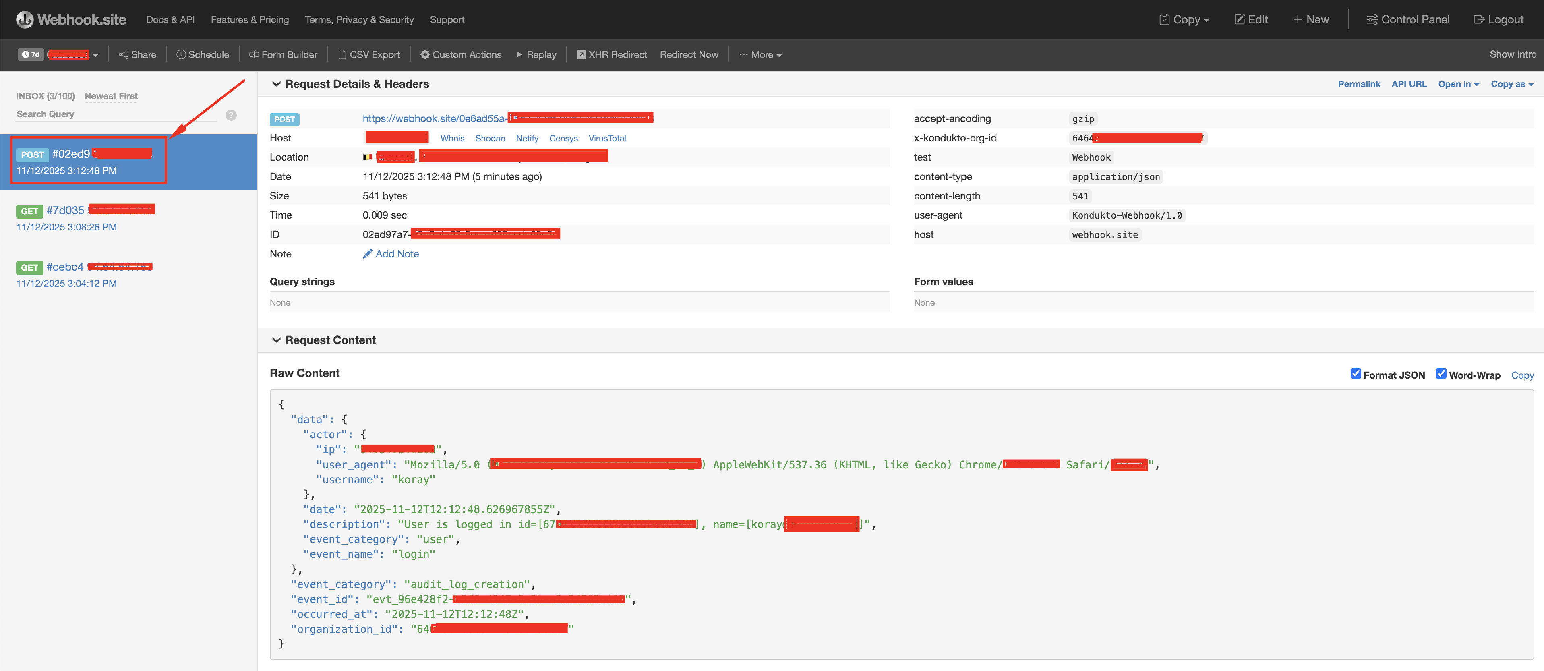Open Docs & API menu item
1544x671 pixels.
(x=170, y=20)
